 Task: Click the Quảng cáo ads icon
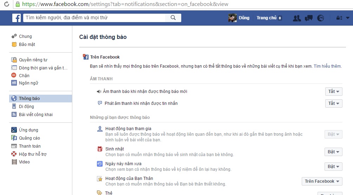[x=14, y=138]
